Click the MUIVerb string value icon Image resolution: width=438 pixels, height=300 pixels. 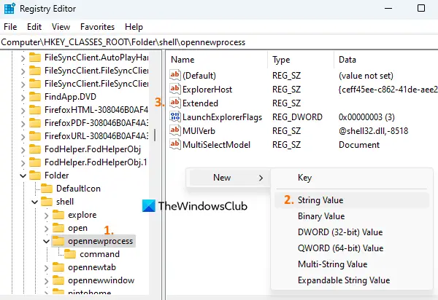175,130
